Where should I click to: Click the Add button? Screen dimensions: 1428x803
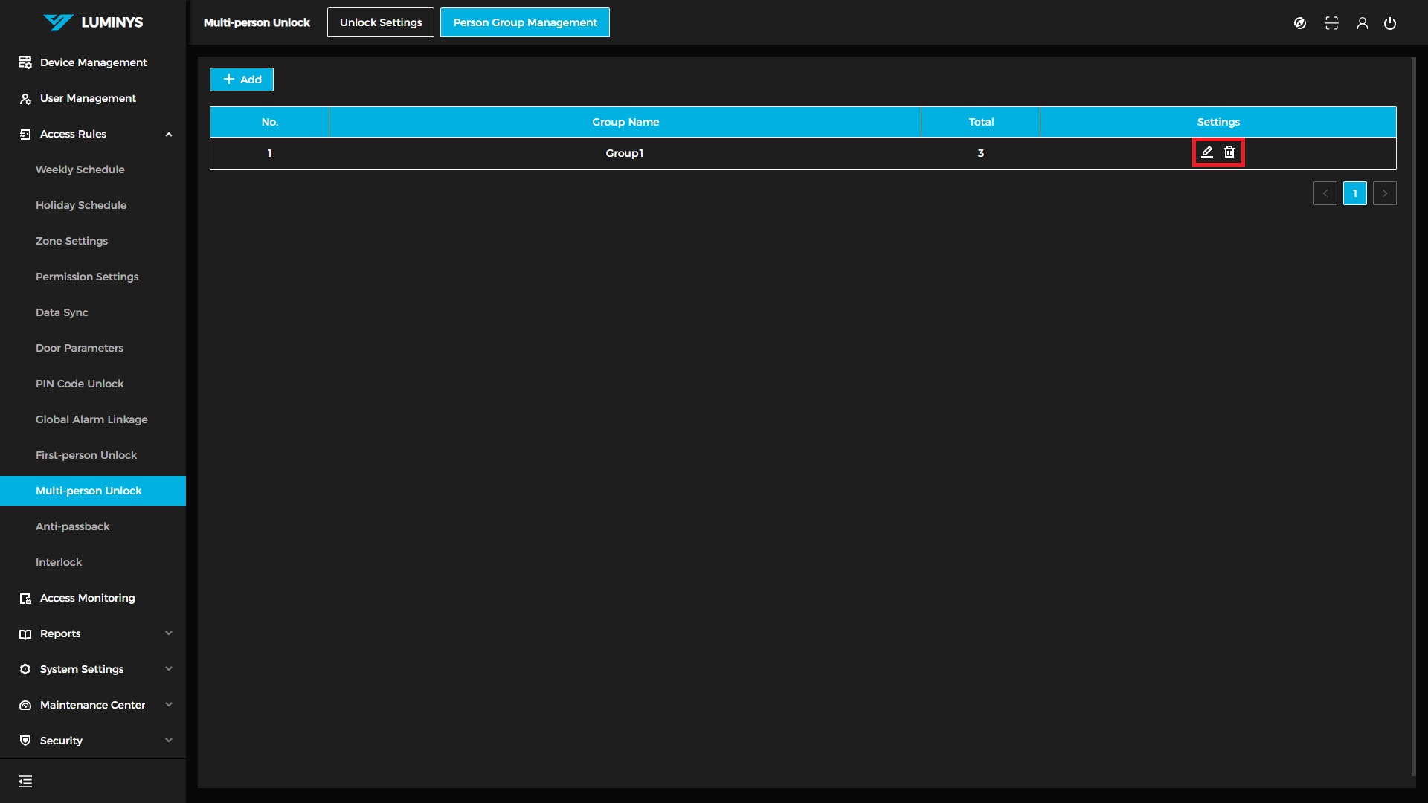pos(242,80)
